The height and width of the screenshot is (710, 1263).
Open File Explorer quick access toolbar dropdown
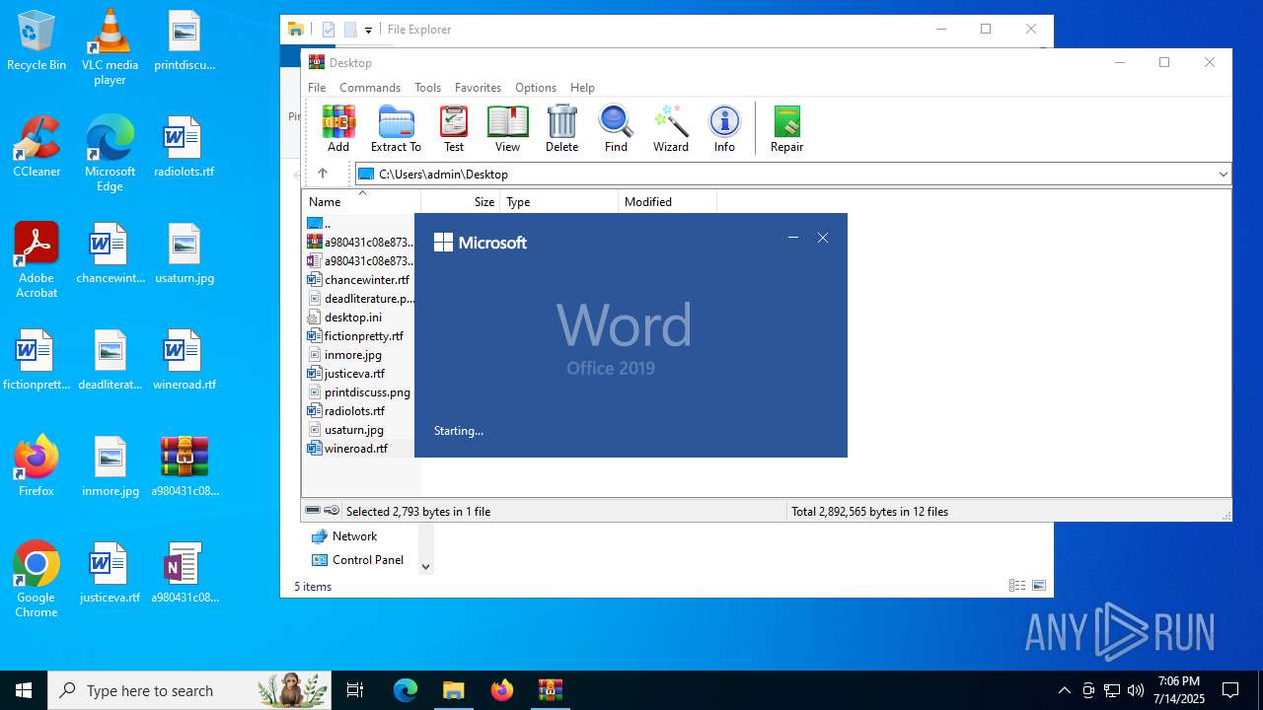(x=368, y=30)
